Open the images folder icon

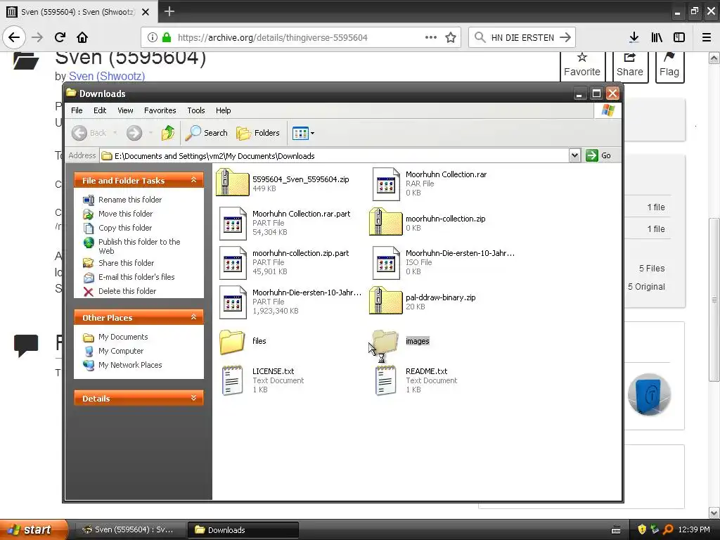[385, 342]
